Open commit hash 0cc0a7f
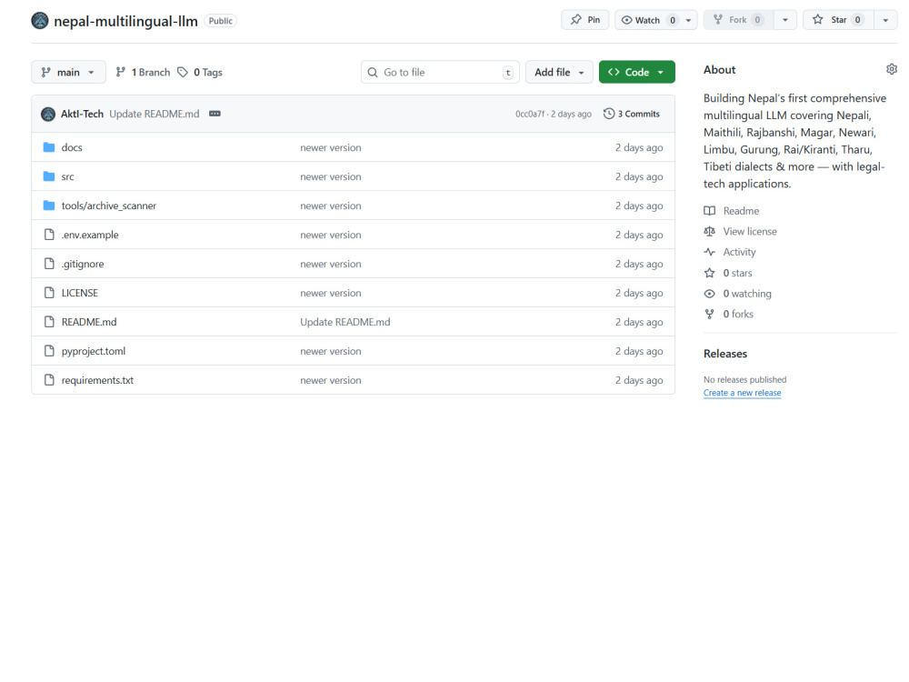Screen dimensions: 909x682 (x=530, y=114)
